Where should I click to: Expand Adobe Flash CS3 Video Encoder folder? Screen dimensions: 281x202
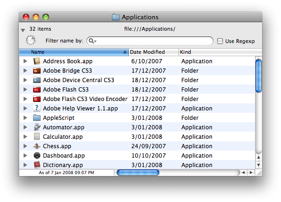[x=26, y=99]
